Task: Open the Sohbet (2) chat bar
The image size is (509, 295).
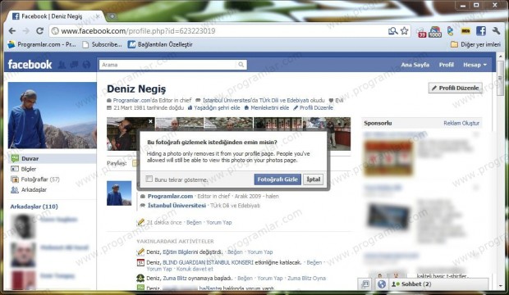Action: click(438, 284)
